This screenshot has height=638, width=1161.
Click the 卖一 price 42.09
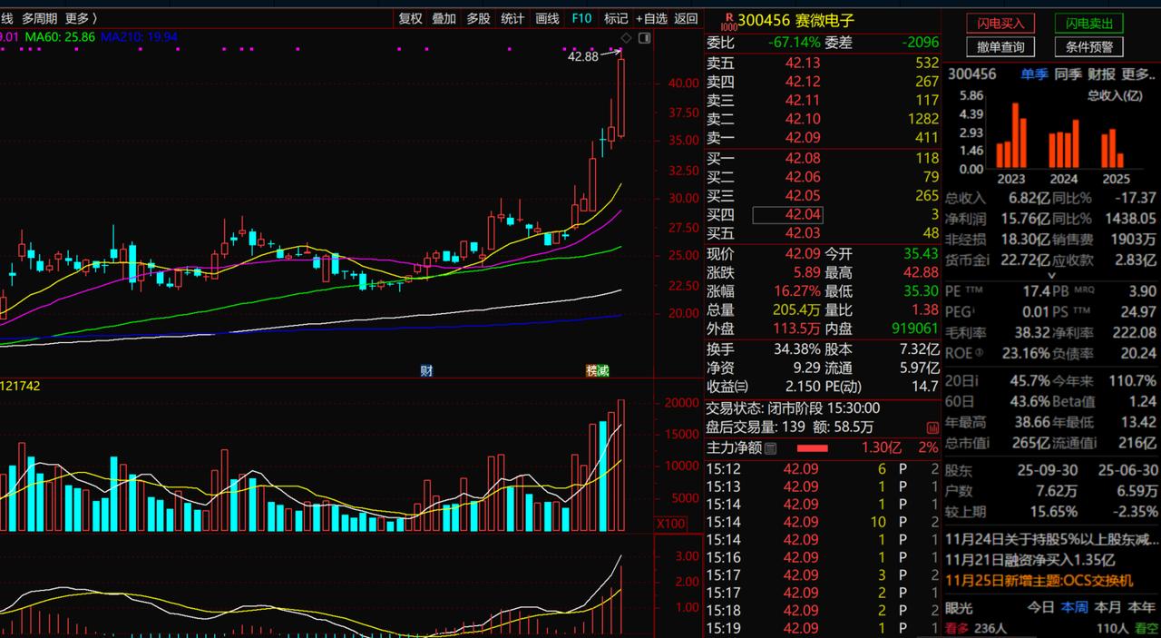click(x=803, y=138)
